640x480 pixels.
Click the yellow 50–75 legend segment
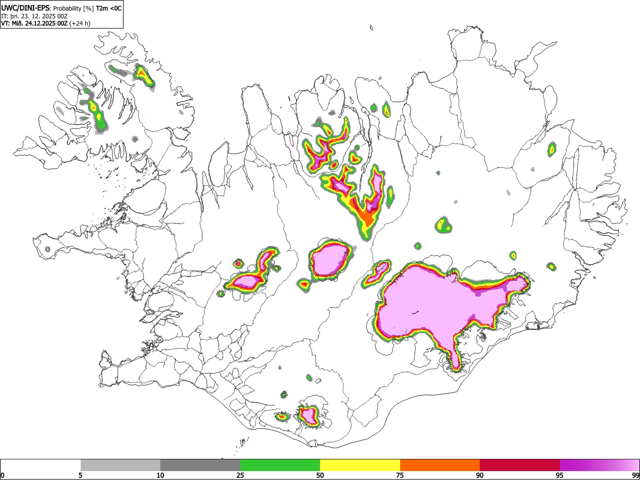(x=360, y=465)
